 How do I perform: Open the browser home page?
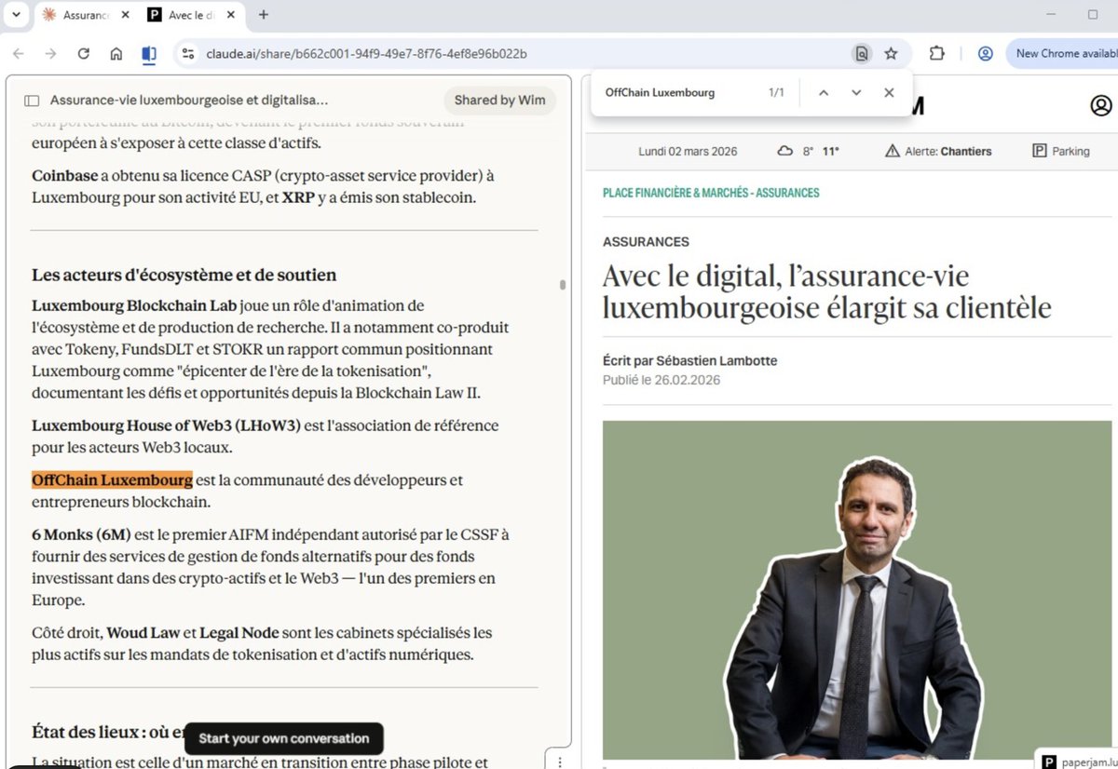click(x=116, y=54)
